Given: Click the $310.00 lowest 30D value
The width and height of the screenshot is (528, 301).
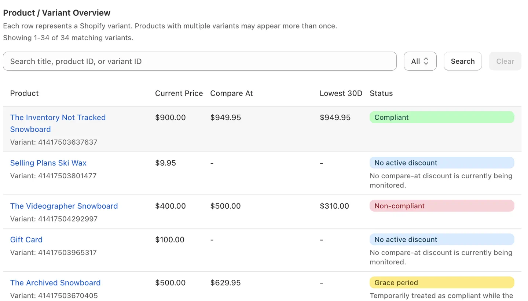Looking at the screenshot, I should 334,206.
